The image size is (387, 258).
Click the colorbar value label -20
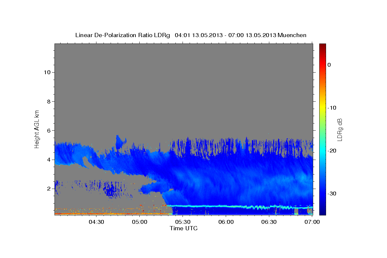click(332, 151)
